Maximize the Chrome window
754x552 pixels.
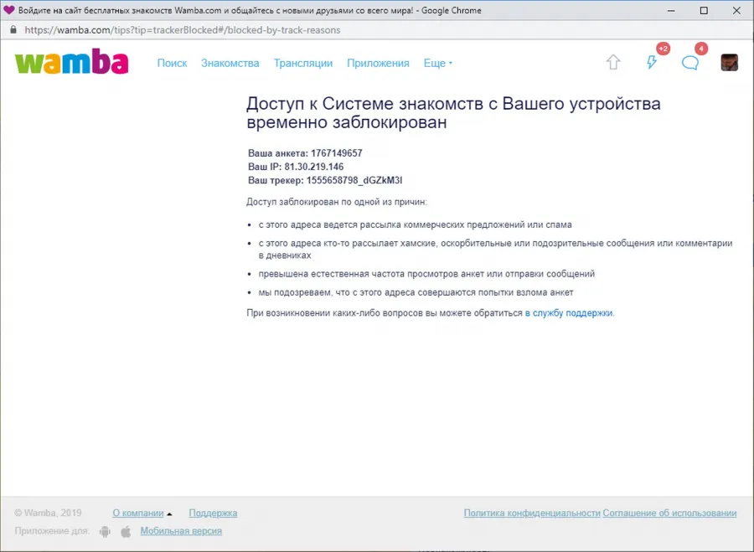(x=704, y=10)
